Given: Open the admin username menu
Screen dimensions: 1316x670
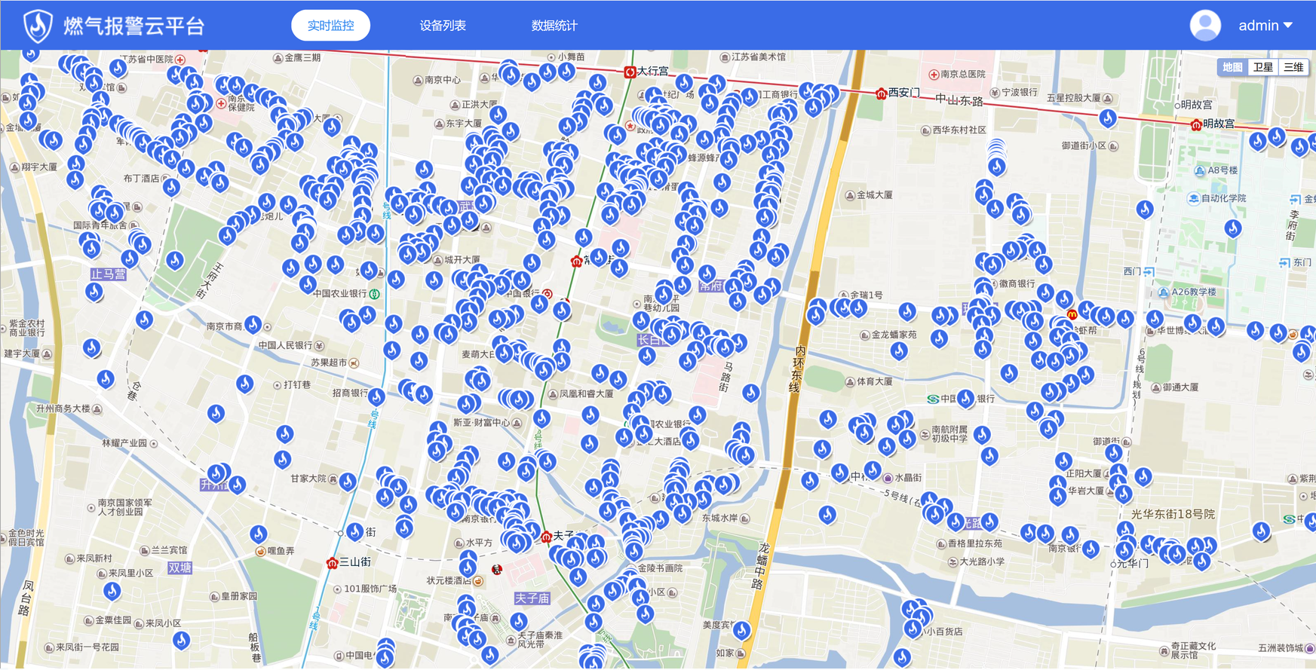Looking at the screenshot, I should (x=1258, y=26).
